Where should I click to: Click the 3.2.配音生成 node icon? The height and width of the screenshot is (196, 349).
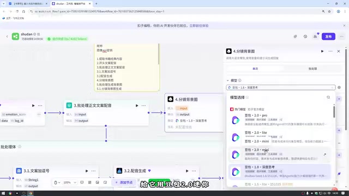point(119,170)
